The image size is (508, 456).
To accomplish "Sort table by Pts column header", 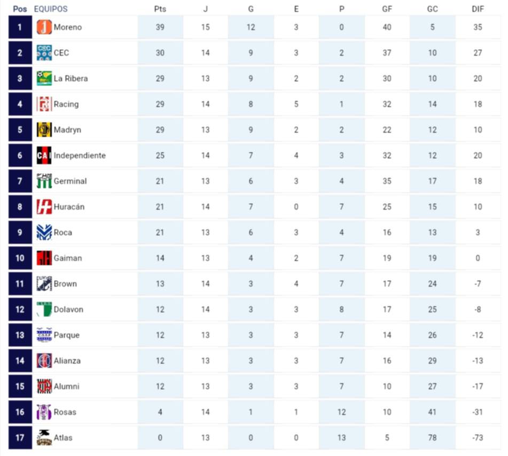I will point(160,9).
